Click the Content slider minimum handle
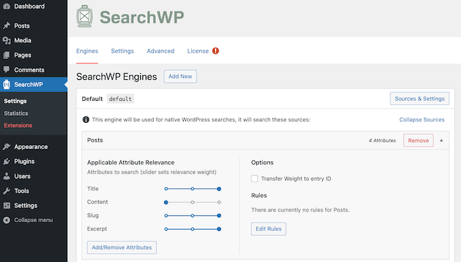Image resolution: width=461 pixels, height=262 pixels. pos(166,202)
